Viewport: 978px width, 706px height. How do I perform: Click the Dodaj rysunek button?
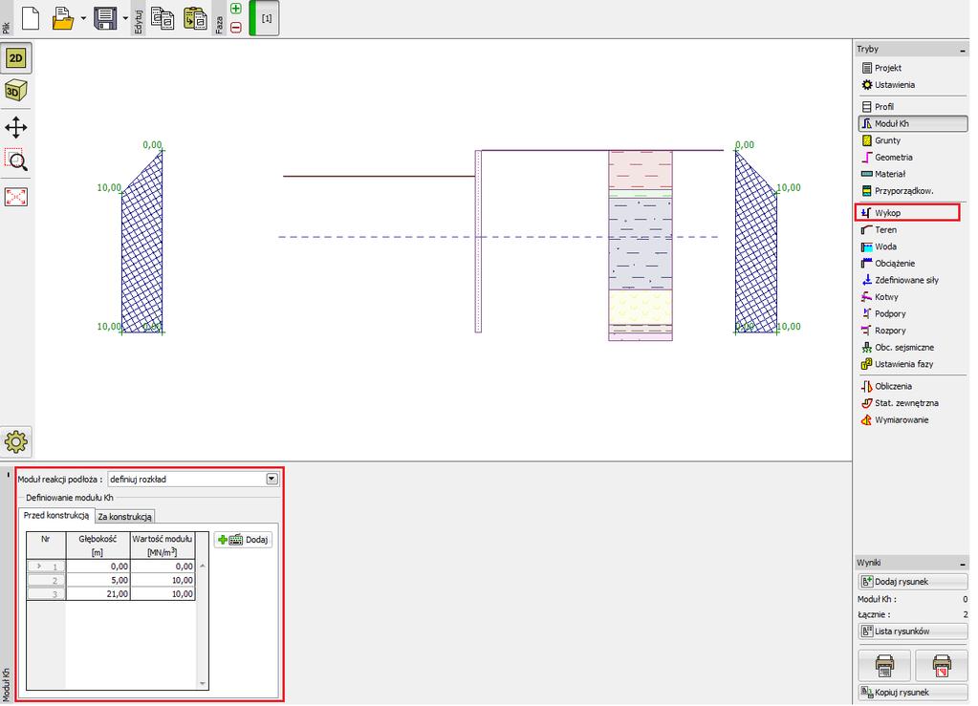point(913,582)
